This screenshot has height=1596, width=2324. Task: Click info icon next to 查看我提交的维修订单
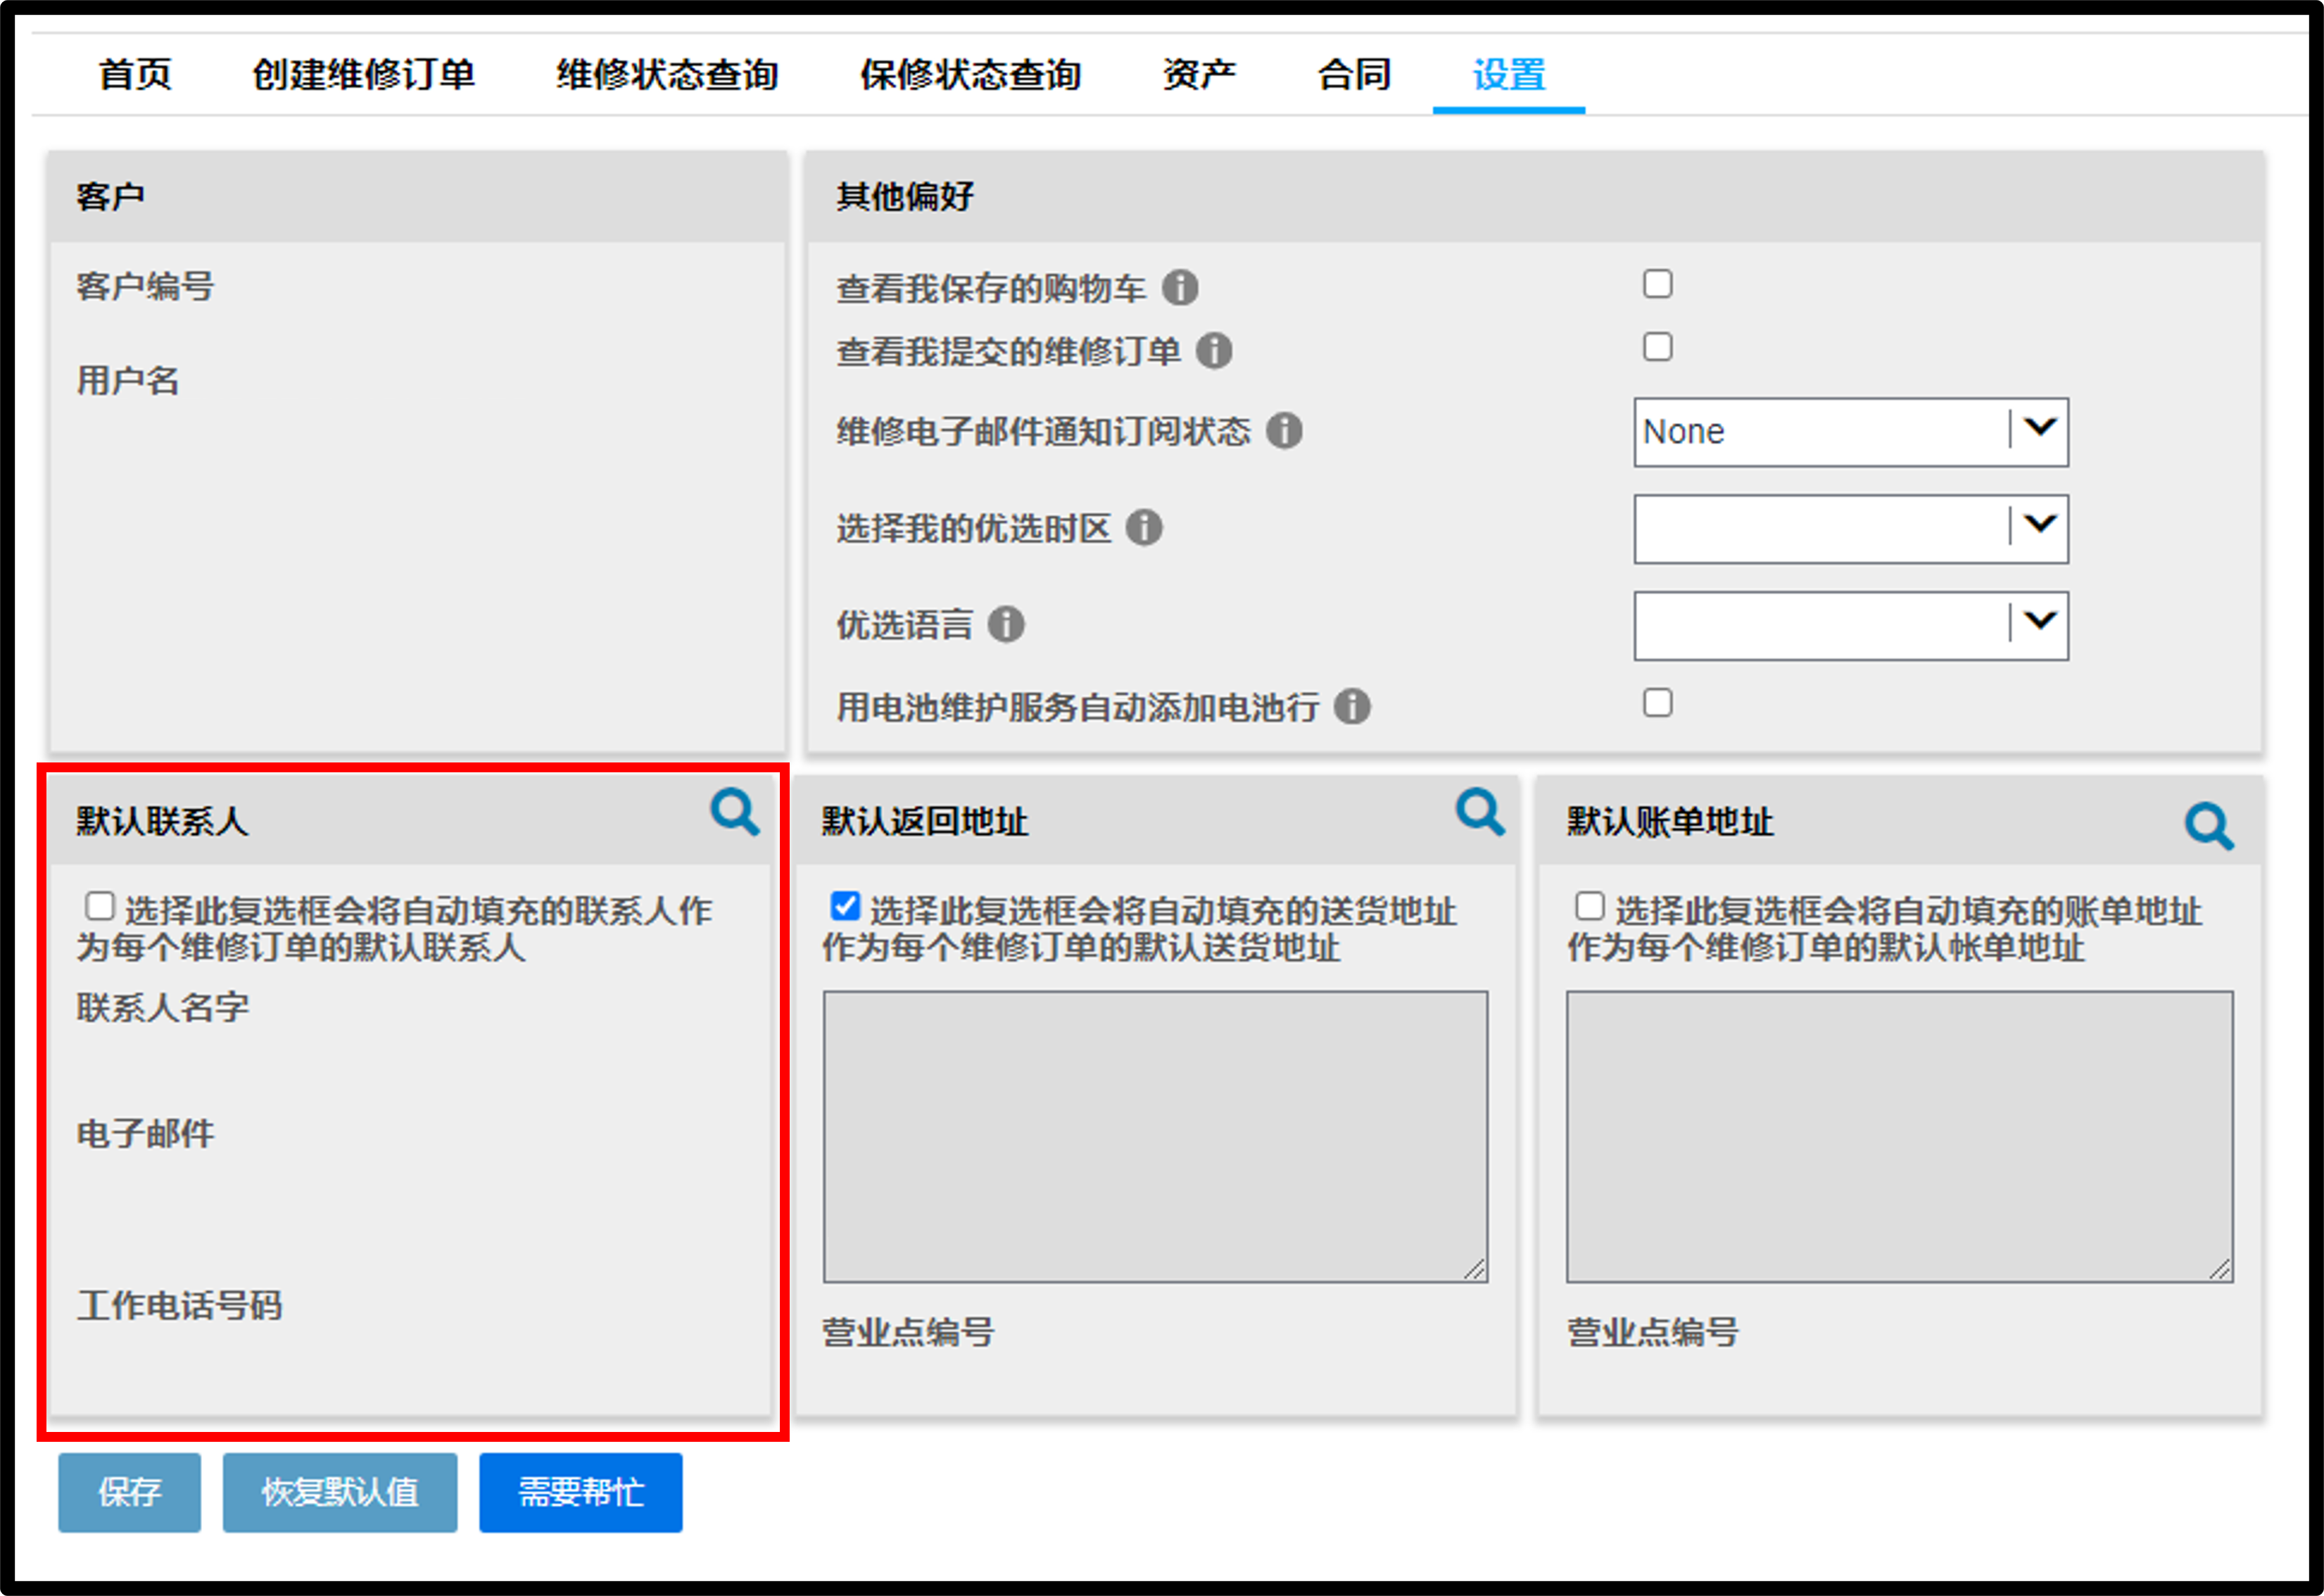1214,351
